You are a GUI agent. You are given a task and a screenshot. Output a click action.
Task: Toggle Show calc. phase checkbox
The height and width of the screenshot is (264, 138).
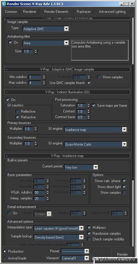coord(124,181)
